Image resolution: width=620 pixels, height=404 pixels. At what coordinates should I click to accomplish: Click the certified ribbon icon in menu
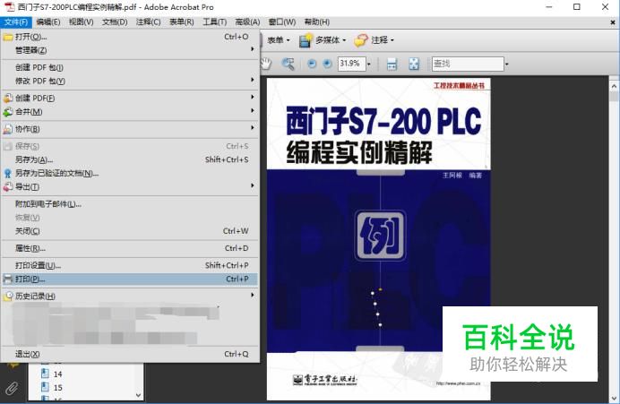click(x=7, y=173)
